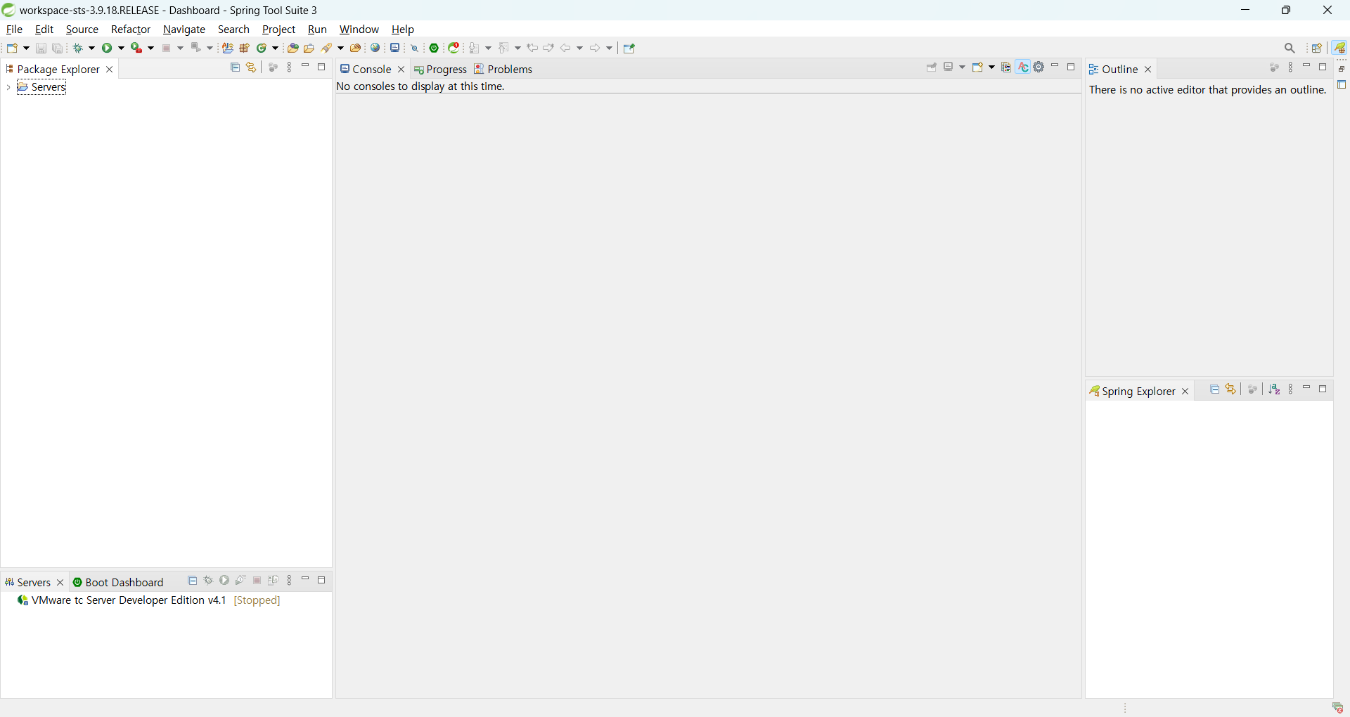
Task: Open the Help menu
Action: 403,30
